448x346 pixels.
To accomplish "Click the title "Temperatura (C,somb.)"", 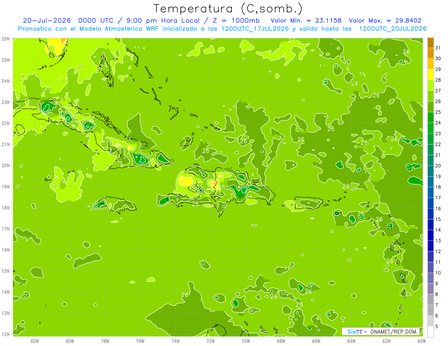I will click(x=228, y=9).
